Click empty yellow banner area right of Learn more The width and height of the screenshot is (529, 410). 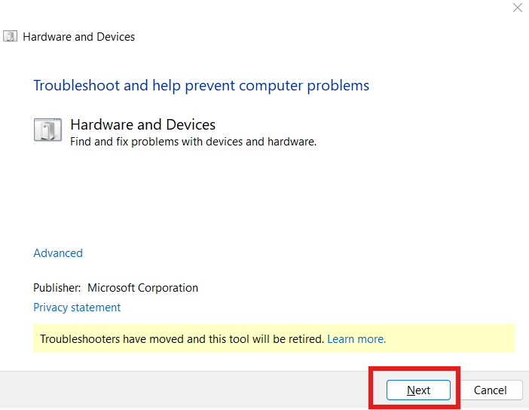(452, 339)
